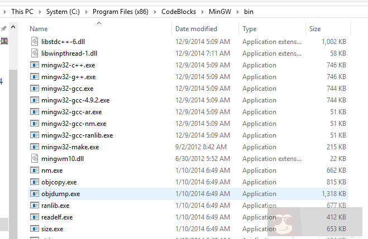Click the bin breadcrumb segment
Image resolution: width=368 pixels, height=239 pixels.
248,12
